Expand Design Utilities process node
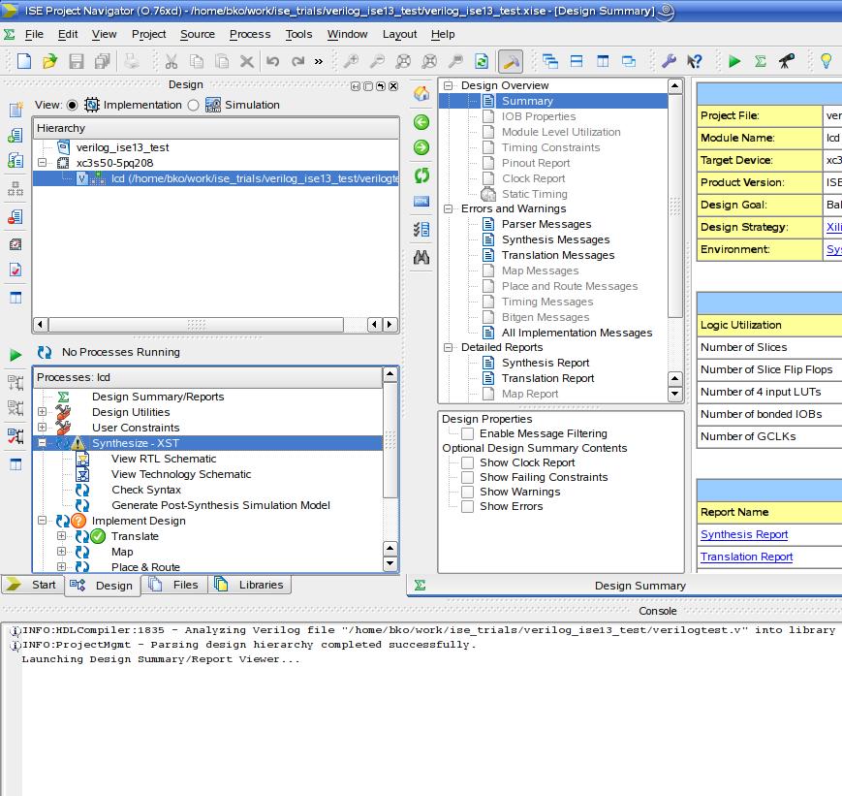842x796 pixels. pos(43,412)
